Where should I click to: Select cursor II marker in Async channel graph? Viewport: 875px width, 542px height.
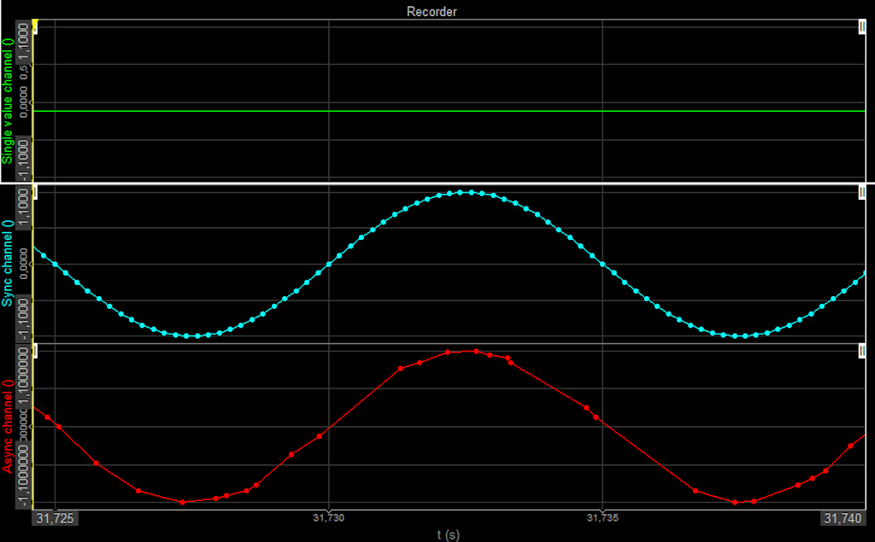click(x=861, y=351)
